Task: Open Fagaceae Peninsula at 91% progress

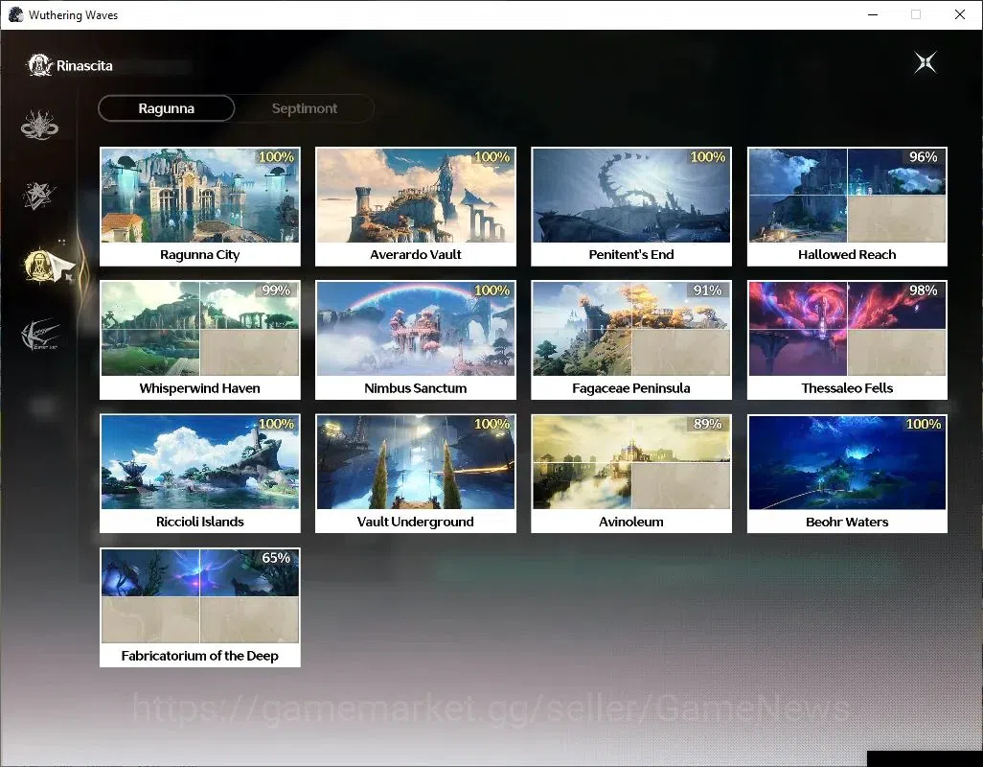Action: (631, 340)
